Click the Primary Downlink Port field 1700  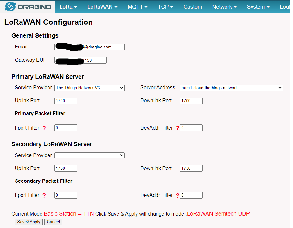(x=191, y=101)
